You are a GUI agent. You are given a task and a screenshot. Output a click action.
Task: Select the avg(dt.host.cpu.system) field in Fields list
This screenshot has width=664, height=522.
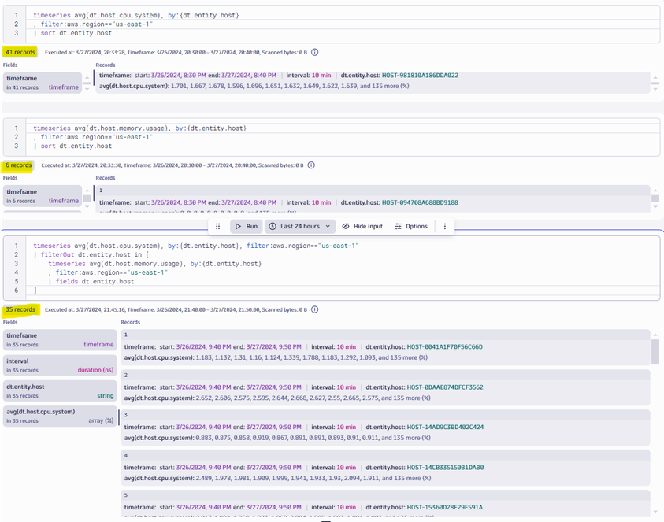click(61, 416)
